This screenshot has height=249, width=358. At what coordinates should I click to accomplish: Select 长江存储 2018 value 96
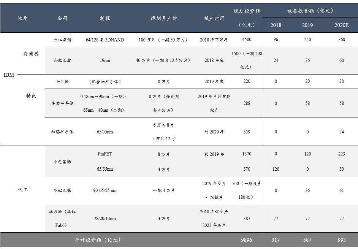[x=276, y=40]
